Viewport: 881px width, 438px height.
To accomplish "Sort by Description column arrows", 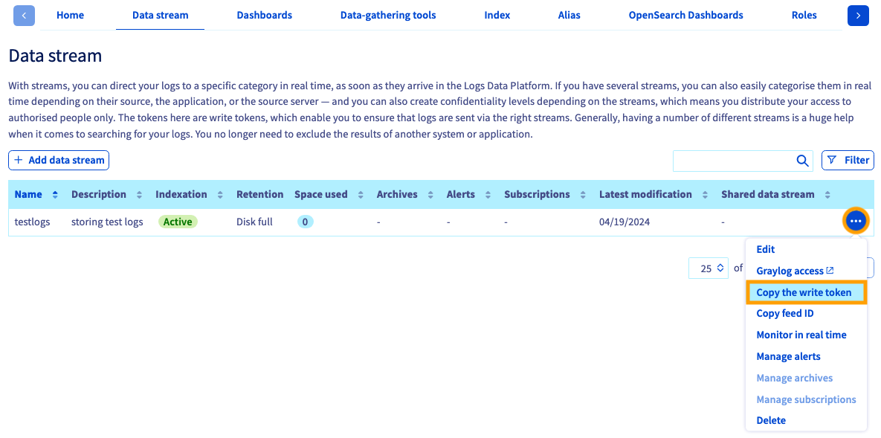I will click(x=139, y=195).
